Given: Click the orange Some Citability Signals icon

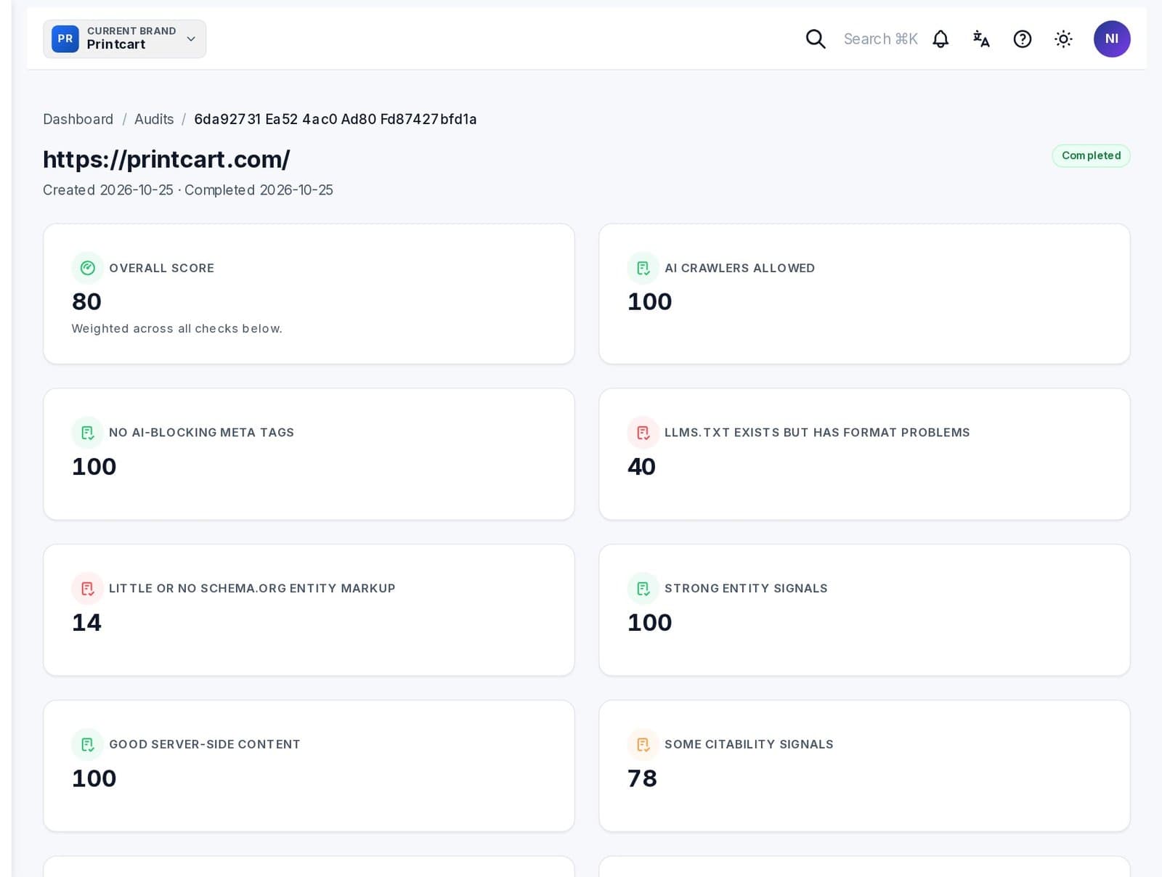Looking at the screenshot, I should coord(643,745).
